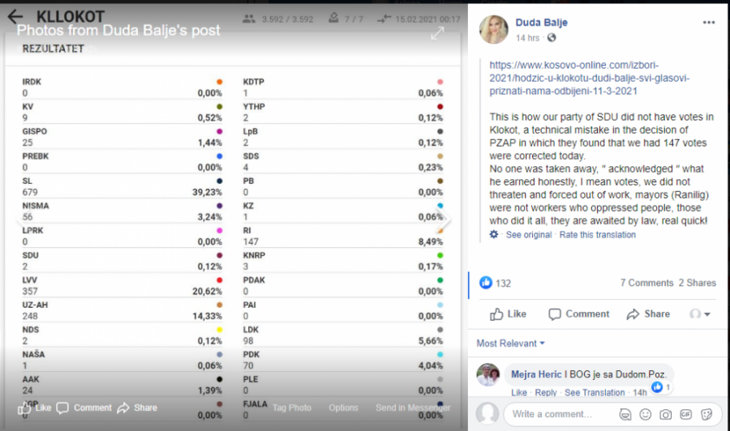Click the SDU party label
The height and width of the screenshot is (431, 730).
point(30,255)
